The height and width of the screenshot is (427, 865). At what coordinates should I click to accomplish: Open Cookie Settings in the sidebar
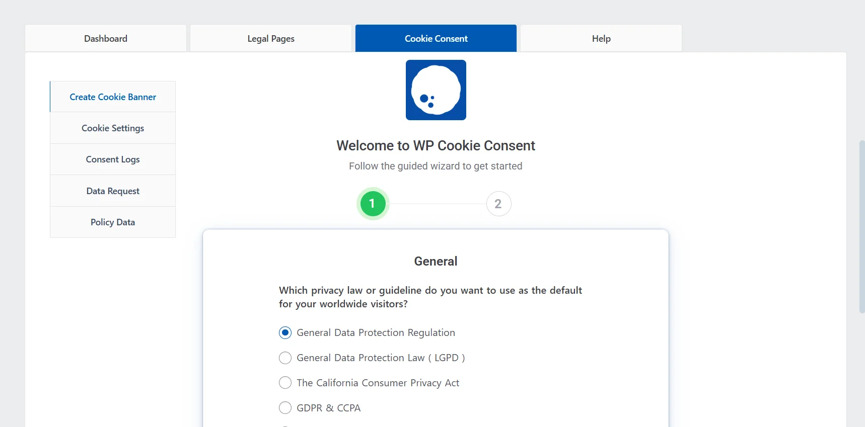(112, 128)
